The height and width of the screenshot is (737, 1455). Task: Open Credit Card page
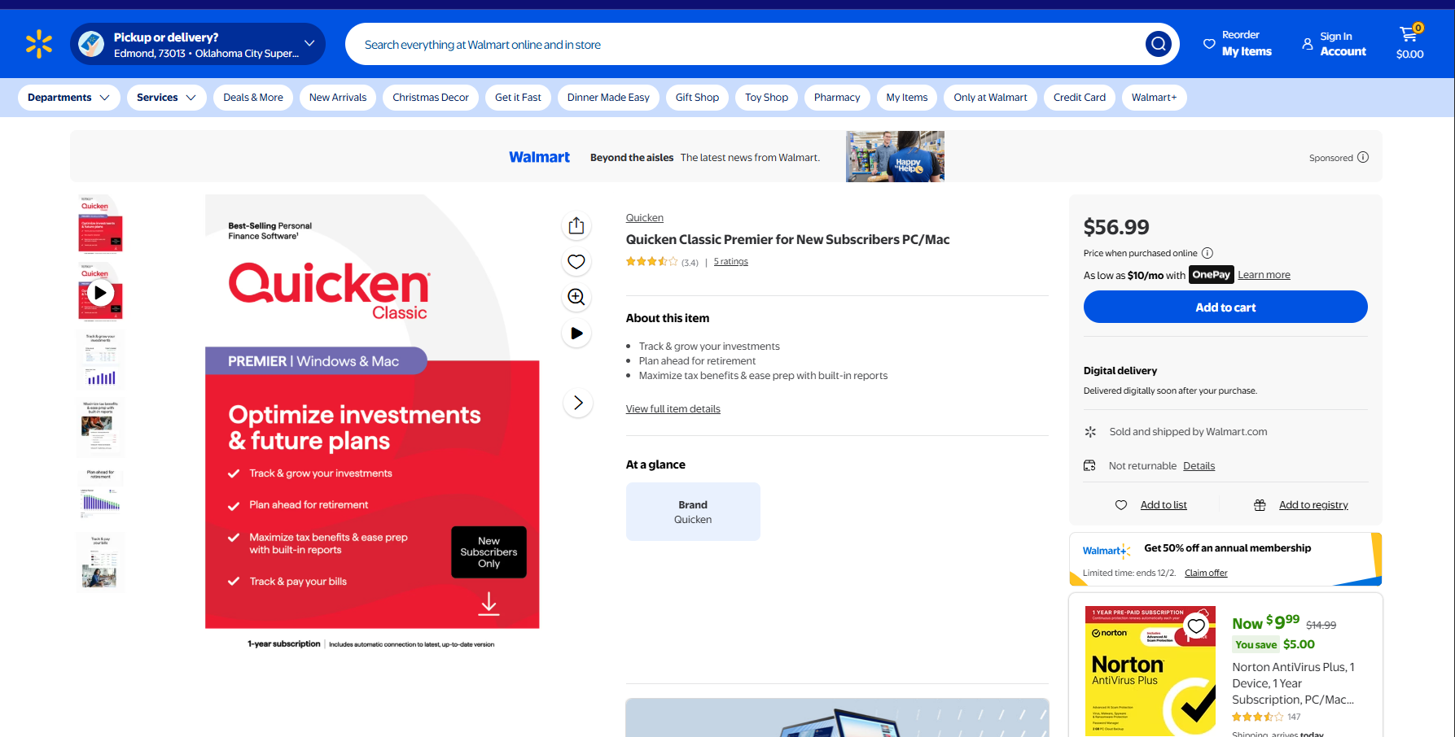click(x=1080, y=98)
